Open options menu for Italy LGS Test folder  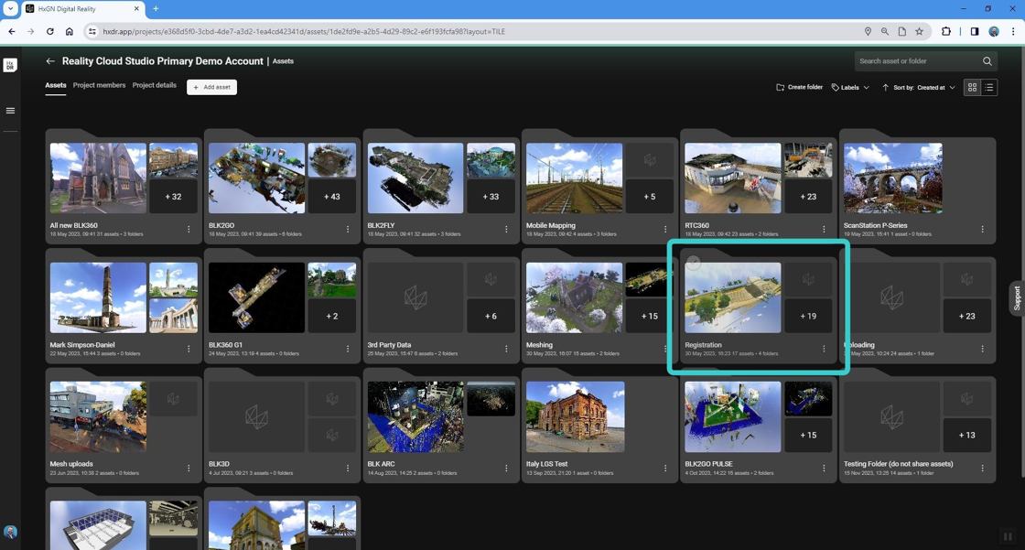pos(665,469)
